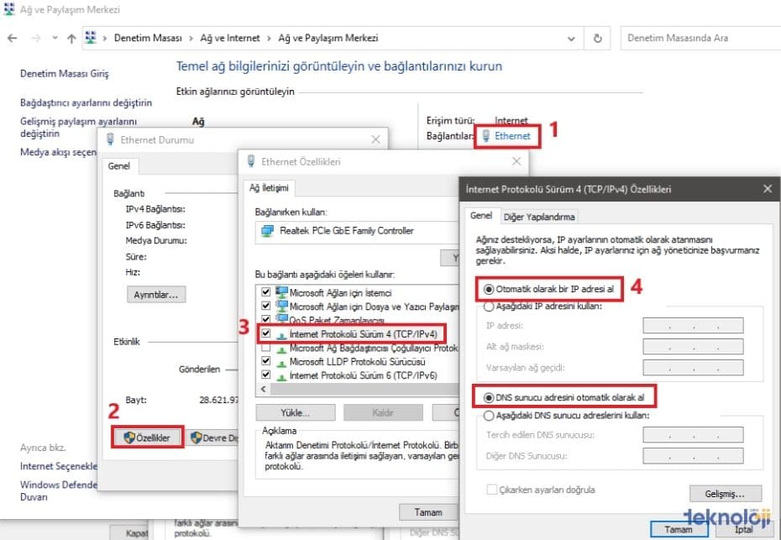Toggle Microsoft Ağları için İstemci checkbox
The image size is (781, 540).
(x=266, y=292)
